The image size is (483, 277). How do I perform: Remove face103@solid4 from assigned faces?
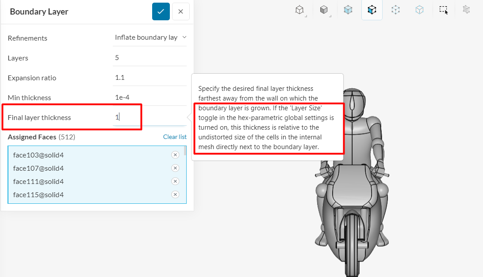[x=175, y=155]
